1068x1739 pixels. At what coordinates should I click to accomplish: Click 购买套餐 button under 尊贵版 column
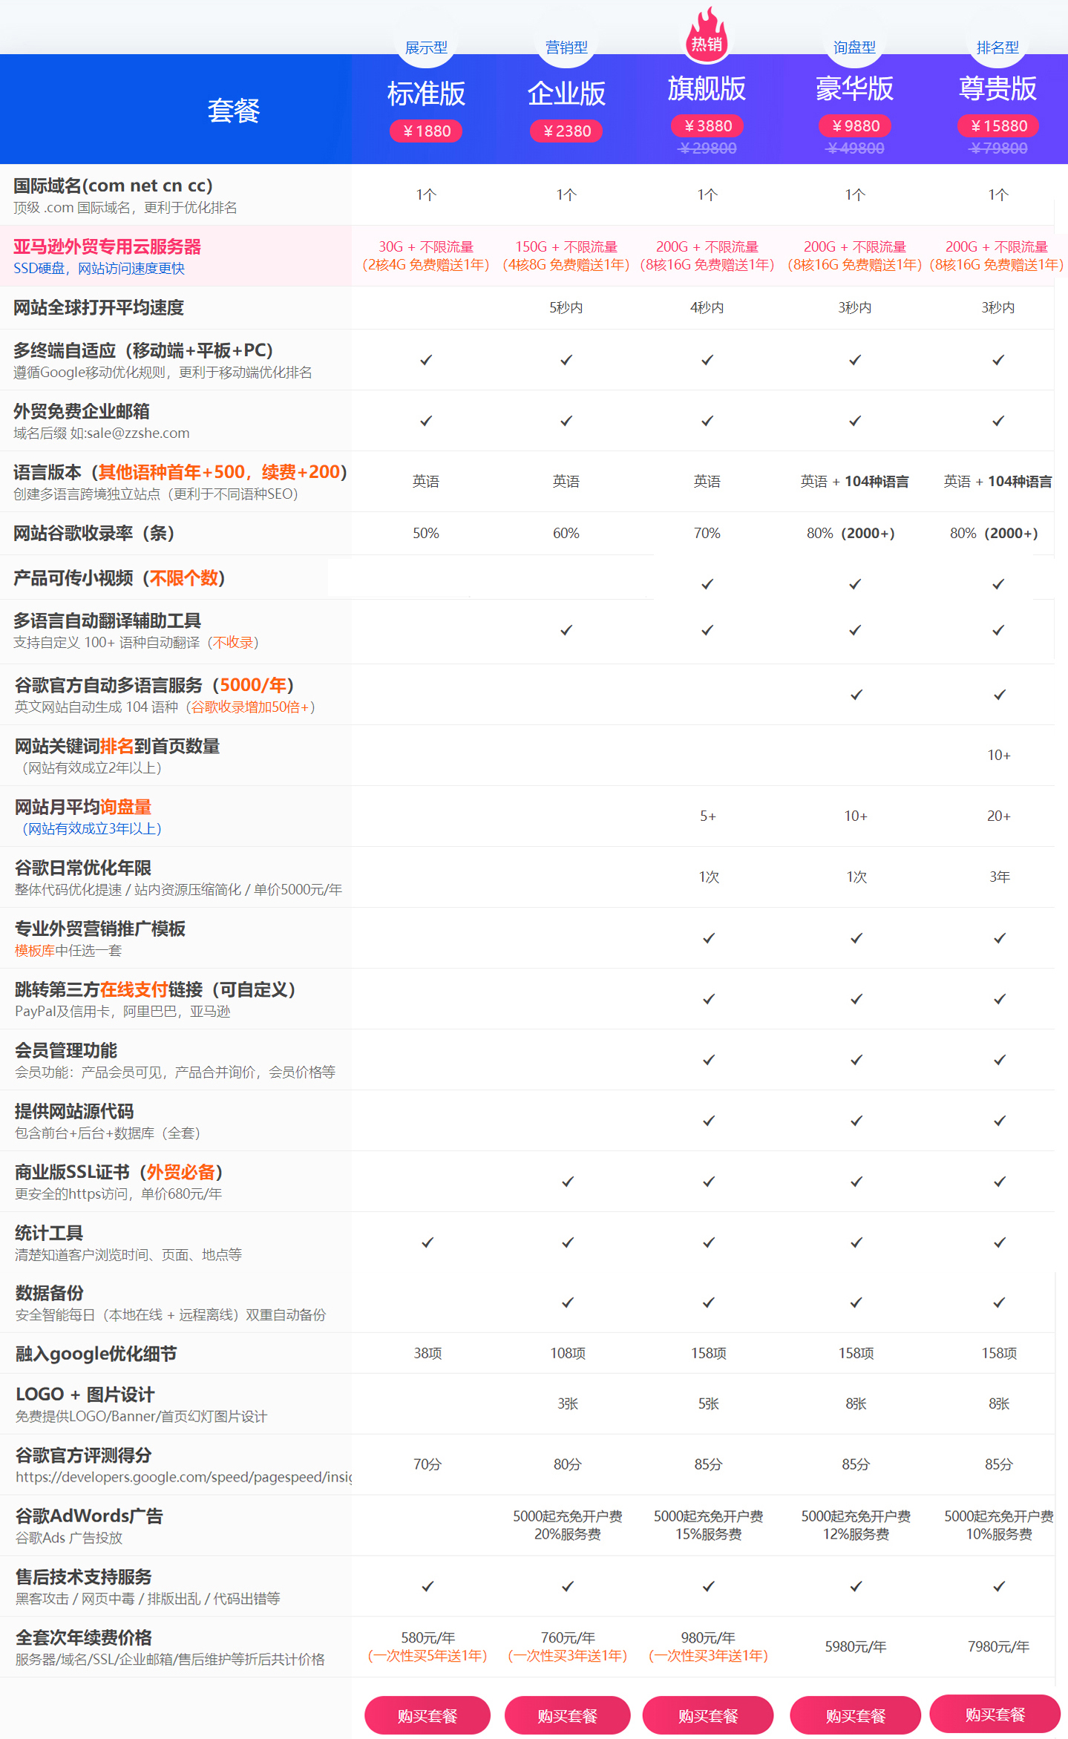click(995, 1714)
